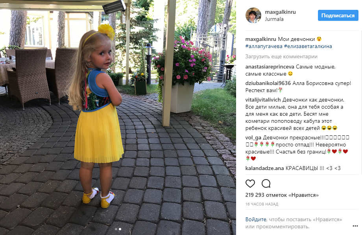Click the Подписаться follow button

click(338, 15)
